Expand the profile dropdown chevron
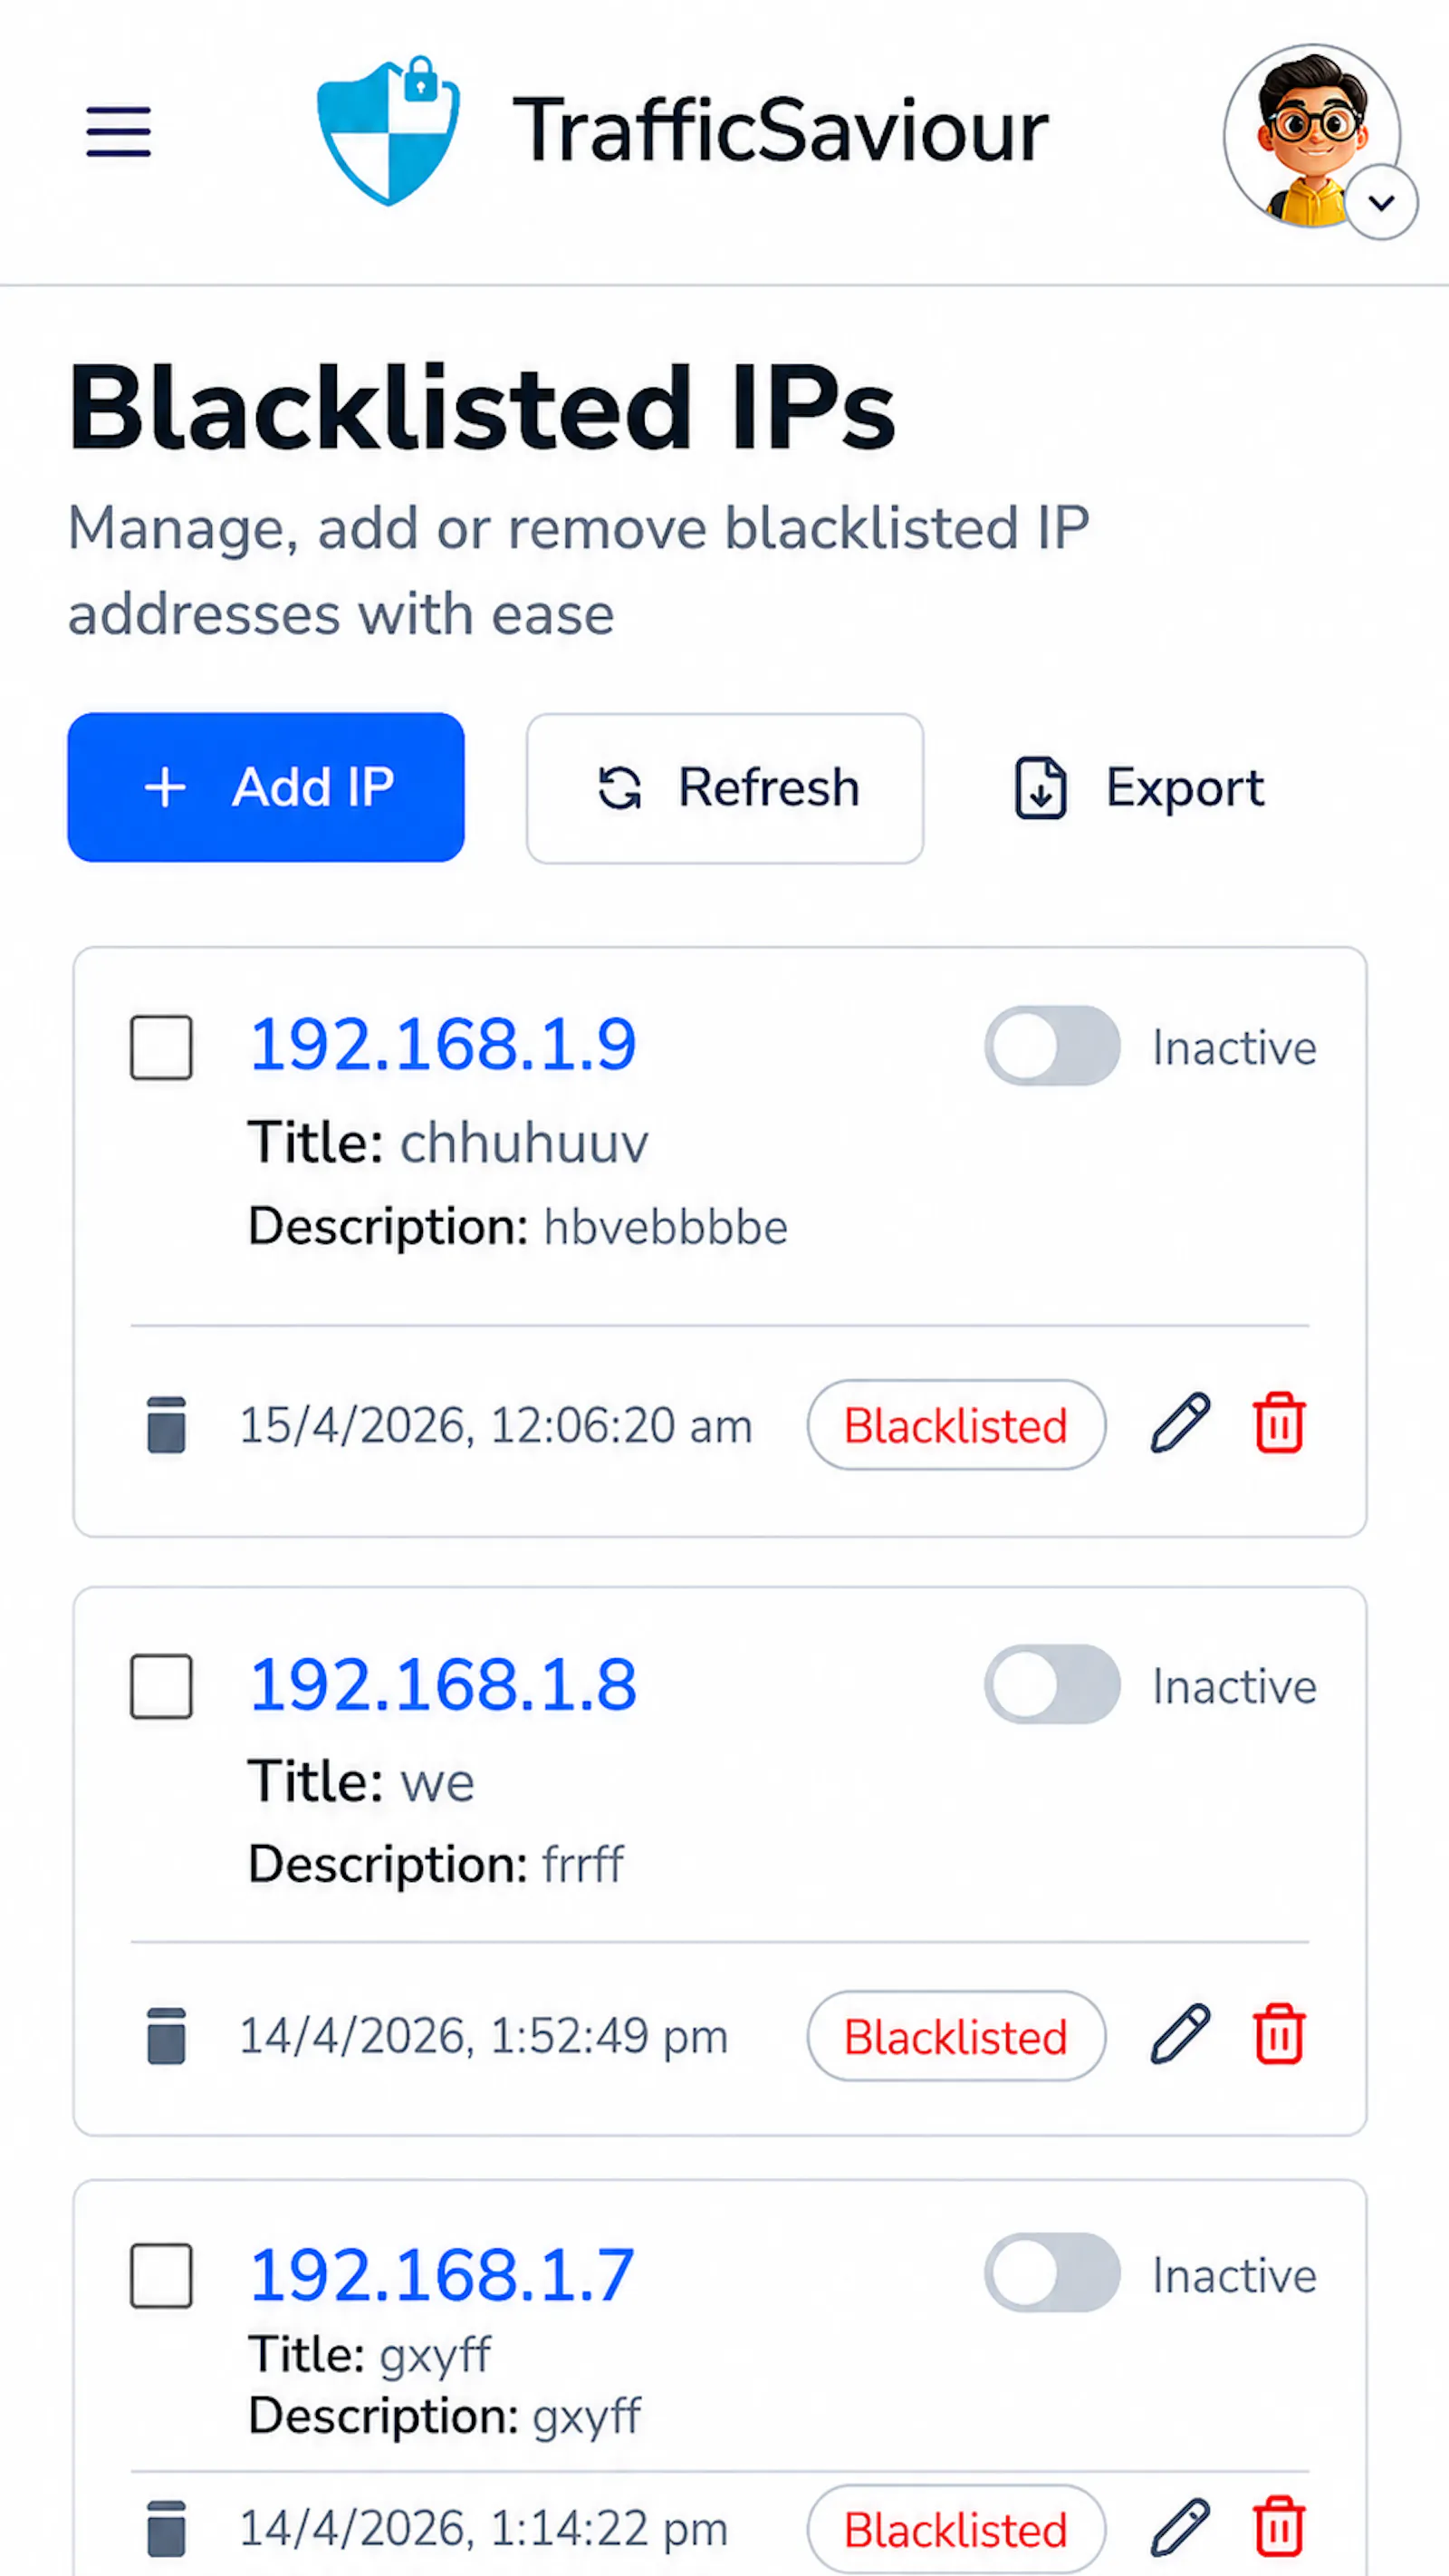 (x=1381, y=203)
